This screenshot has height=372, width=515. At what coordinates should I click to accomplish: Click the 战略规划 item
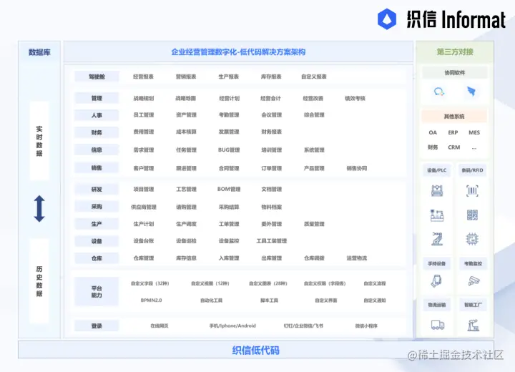[144, 98]
